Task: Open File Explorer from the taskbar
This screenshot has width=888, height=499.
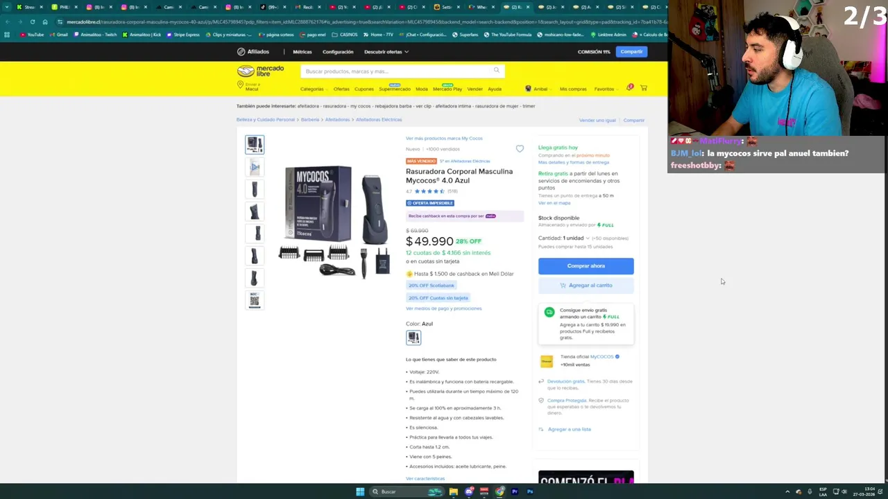Action: coord(453,491)
